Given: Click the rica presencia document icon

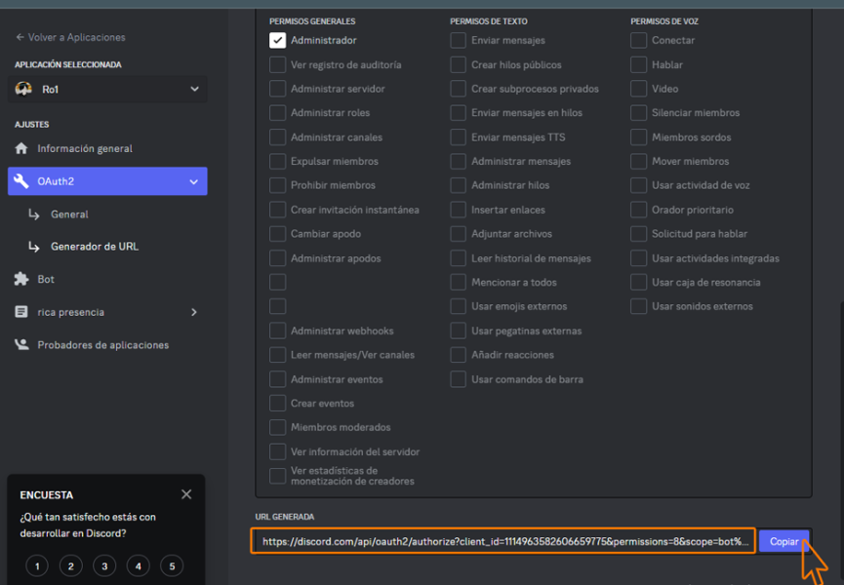Looking at the screenshot, I should pyautogui.click(x=21, y=312).
